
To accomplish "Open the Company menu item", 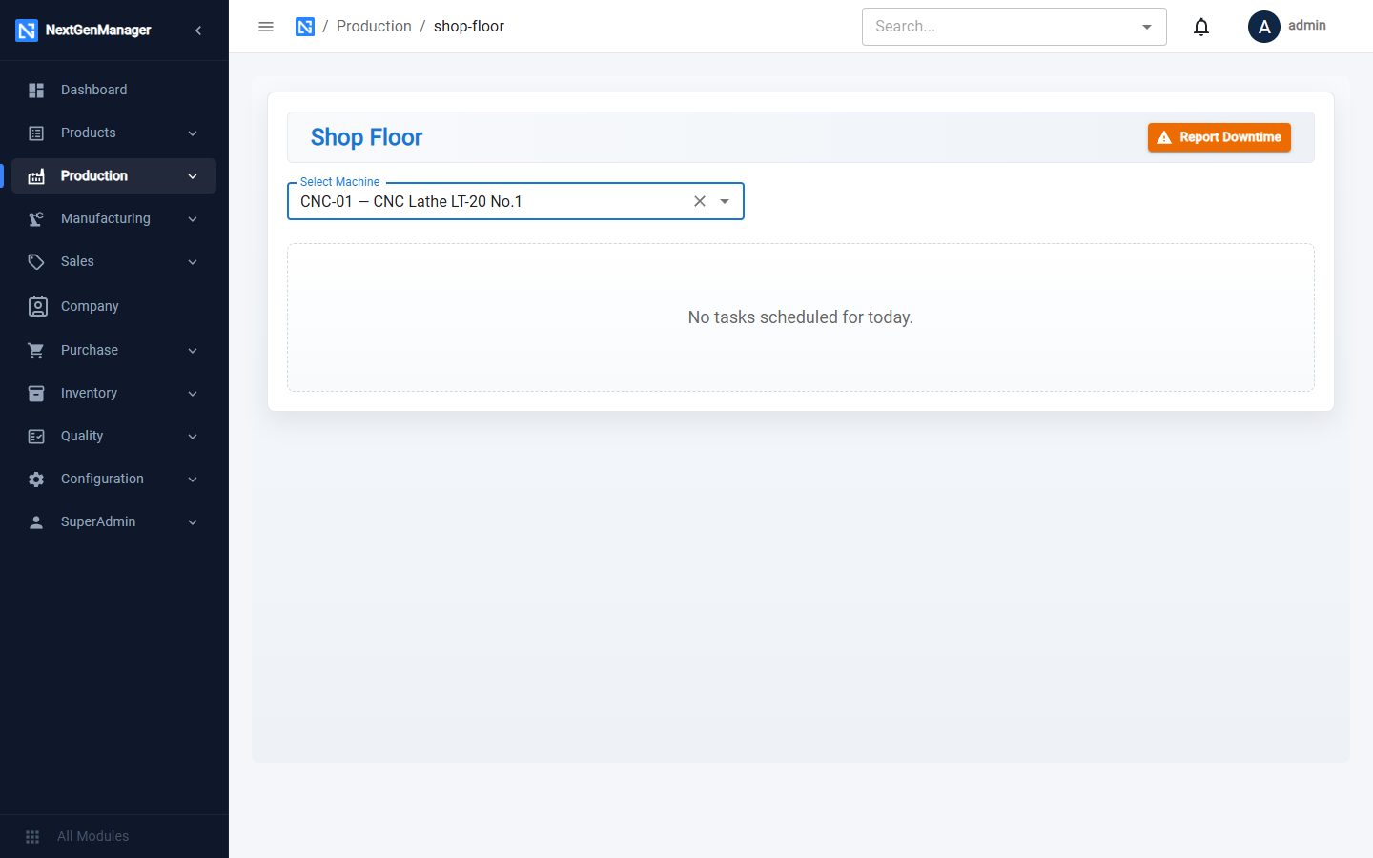I will [x=113, y=306].
